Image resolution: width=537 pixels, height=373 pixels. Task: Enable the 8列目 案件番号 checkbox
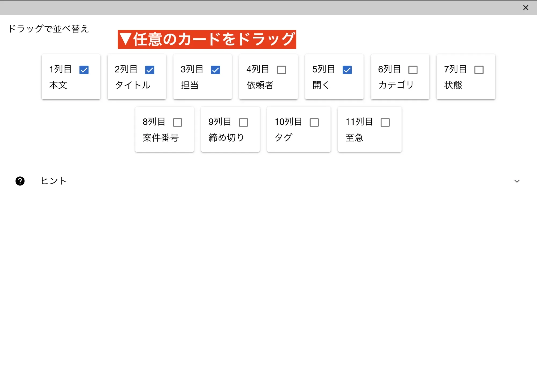(x=177, y=122)
